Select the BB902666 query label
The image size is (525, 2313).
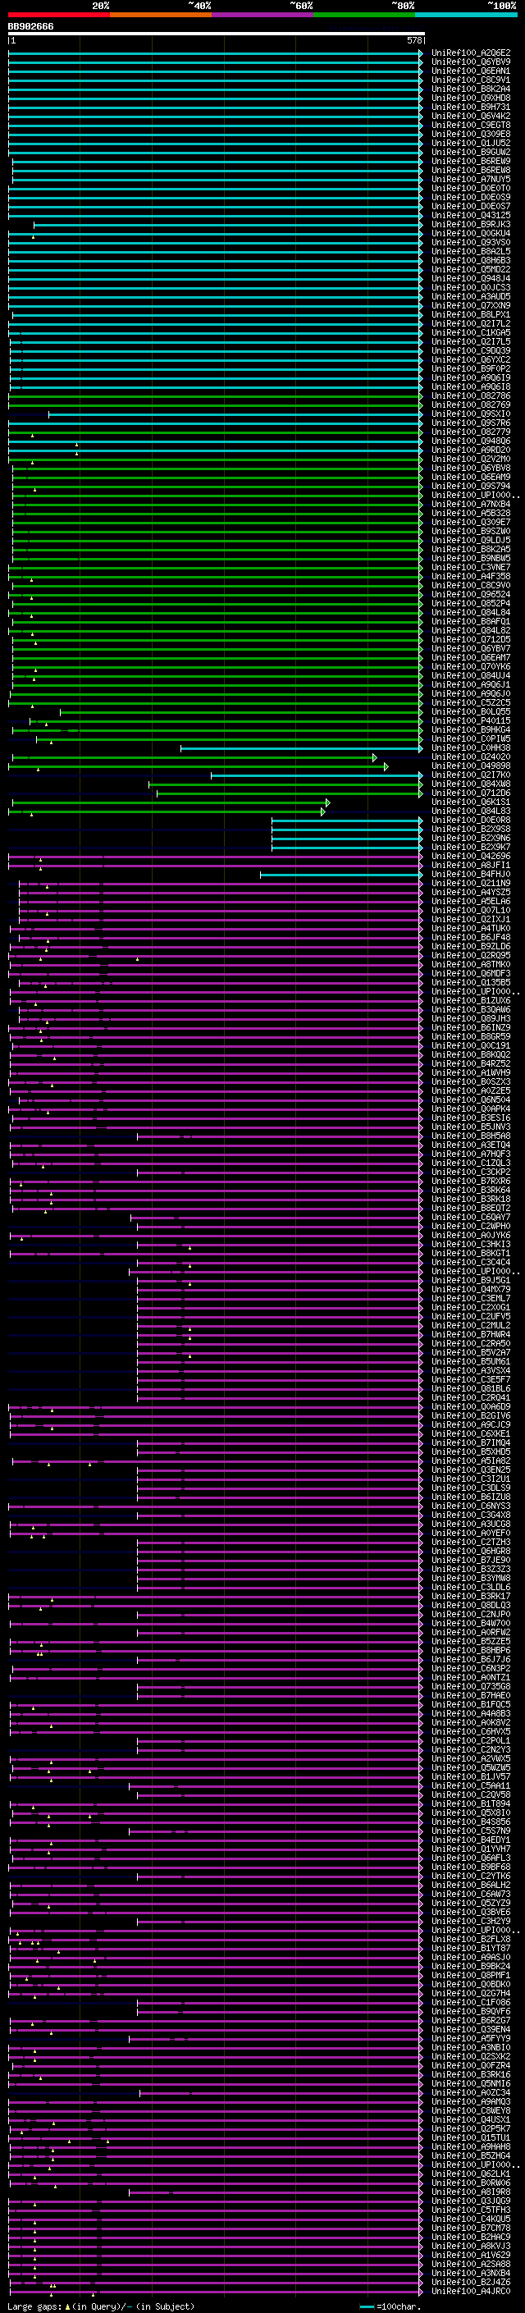coord(30,27)
